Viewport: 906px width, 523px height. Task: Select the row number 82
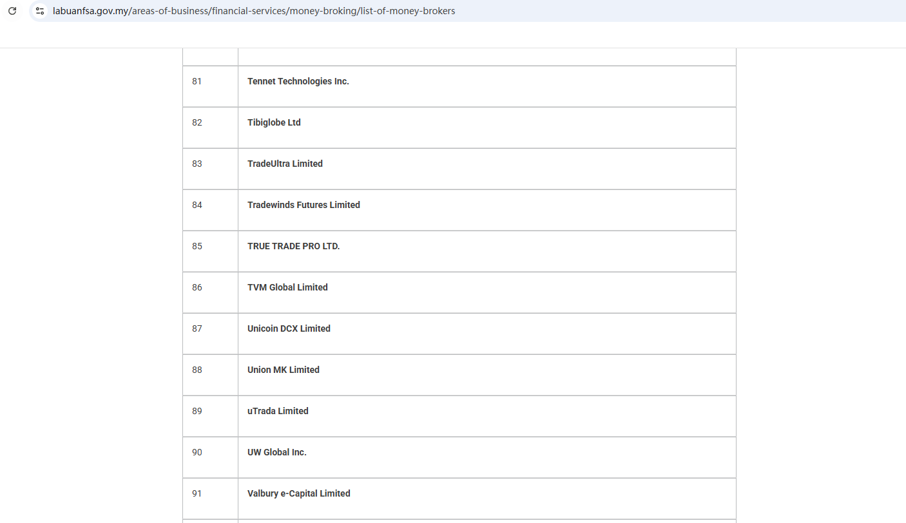click(x=197, y=122)
